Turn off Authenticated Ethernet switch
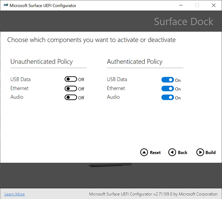This screenshot has width=222, height=199. click(168, 89)
